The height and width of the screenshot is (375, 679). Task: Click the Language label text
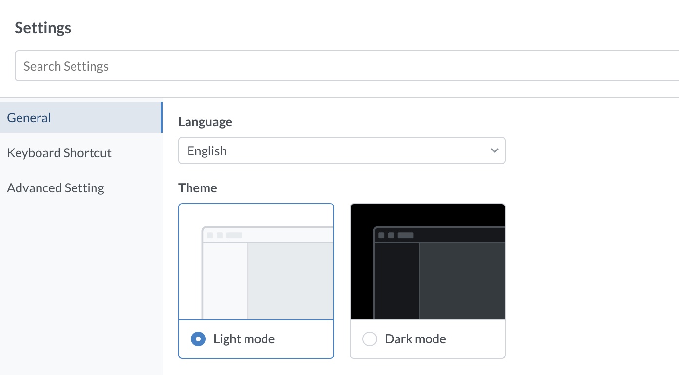pos(205,122)
